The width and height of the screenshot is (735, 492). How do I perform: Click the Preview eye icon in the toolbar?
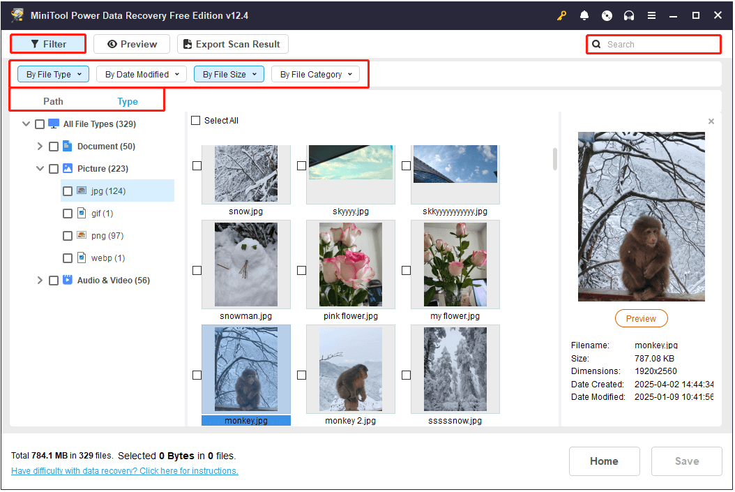[113, 43]
